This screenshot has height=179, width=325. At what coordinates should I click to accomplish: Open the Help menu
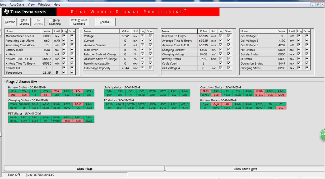point(57,5)
